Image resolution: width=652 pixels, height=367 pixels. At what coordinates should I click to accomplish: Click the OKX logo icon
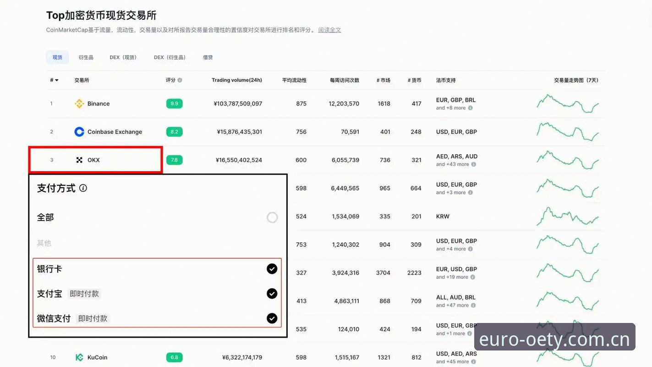(x=79, y=160)
